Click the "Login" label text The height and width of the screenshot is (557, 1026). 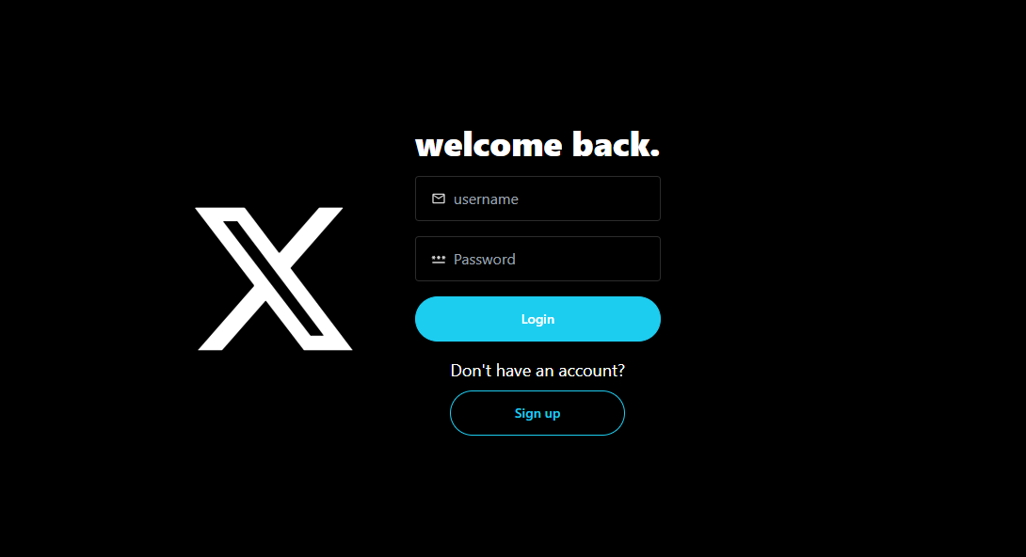pos(537,319)
